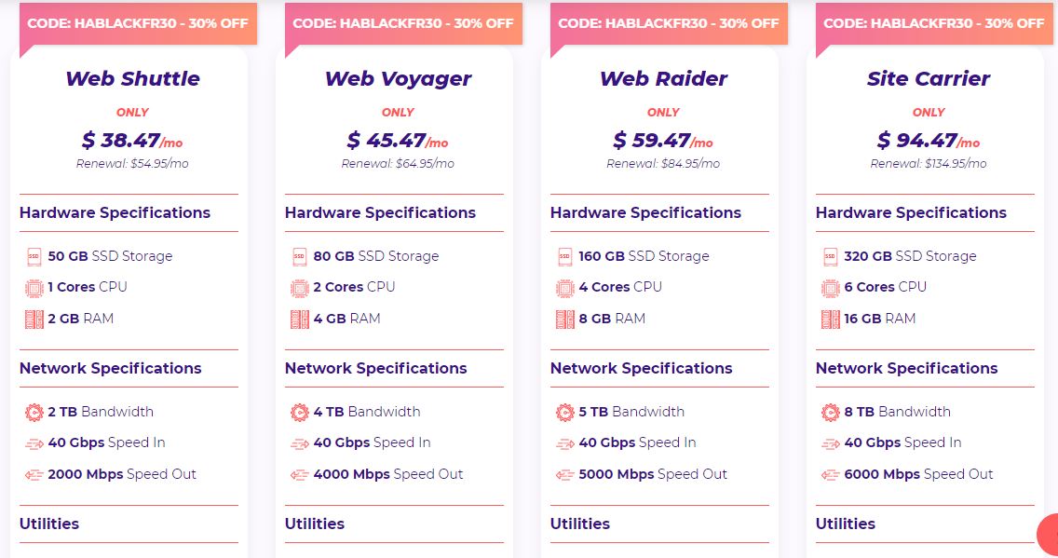
Task: Click the SSD storage icon under Web Shuttle
Action: click(x=34, y=256)
